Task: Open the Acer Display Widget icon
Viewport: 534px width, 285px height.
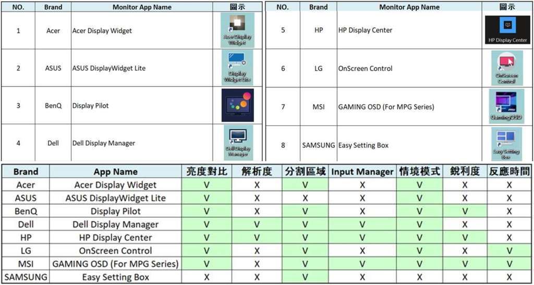Action: pyautogui.click(x=237, y=29)
